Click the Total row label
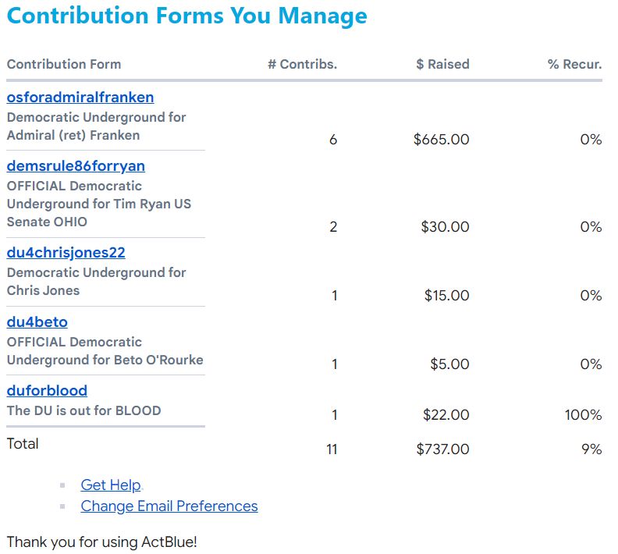Image resolution: width=618 pixels, height=554 pixels. [23, 444]
